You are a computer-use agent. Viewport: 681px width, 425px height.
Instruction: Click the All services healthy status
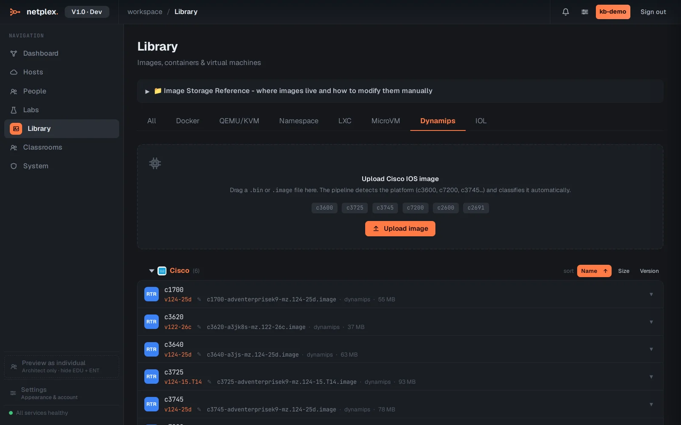coord(38,413)
